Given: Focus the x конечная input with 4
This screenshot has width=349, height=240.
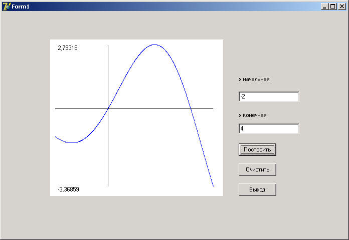Looking at the screenshot, I should [269, 128].
